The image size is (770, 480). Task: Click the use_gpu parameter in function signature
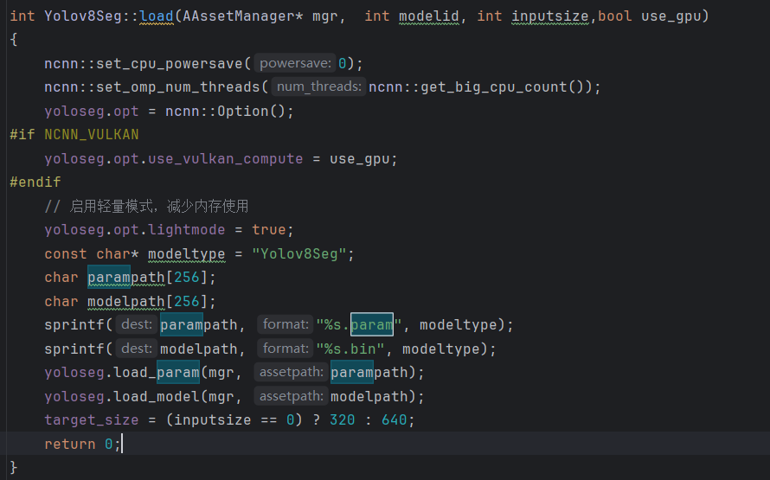pos(671,16)
